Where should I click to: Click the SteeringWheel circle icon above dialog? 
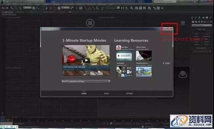tap(90, 23)
